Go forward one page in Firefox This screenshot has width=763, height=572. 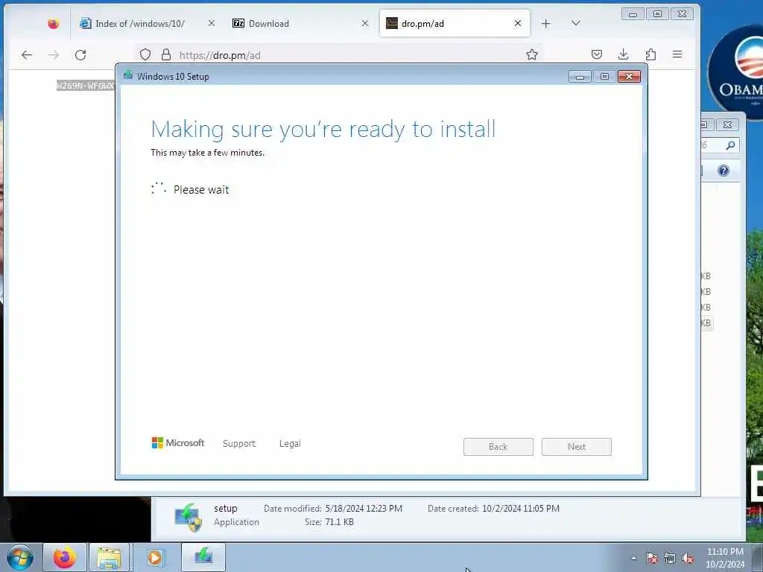click(54, 55)
